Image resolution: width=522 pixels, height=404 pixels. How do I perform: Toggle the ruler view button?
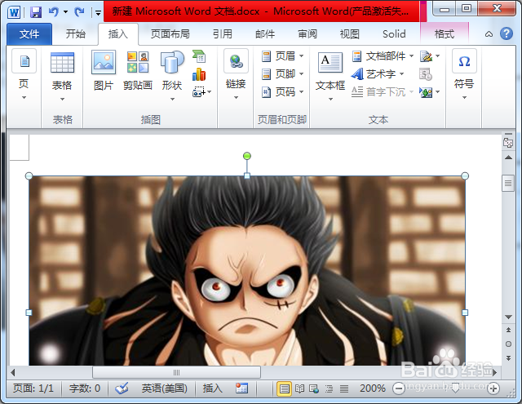pyautogui.click(x=508, y=141)
